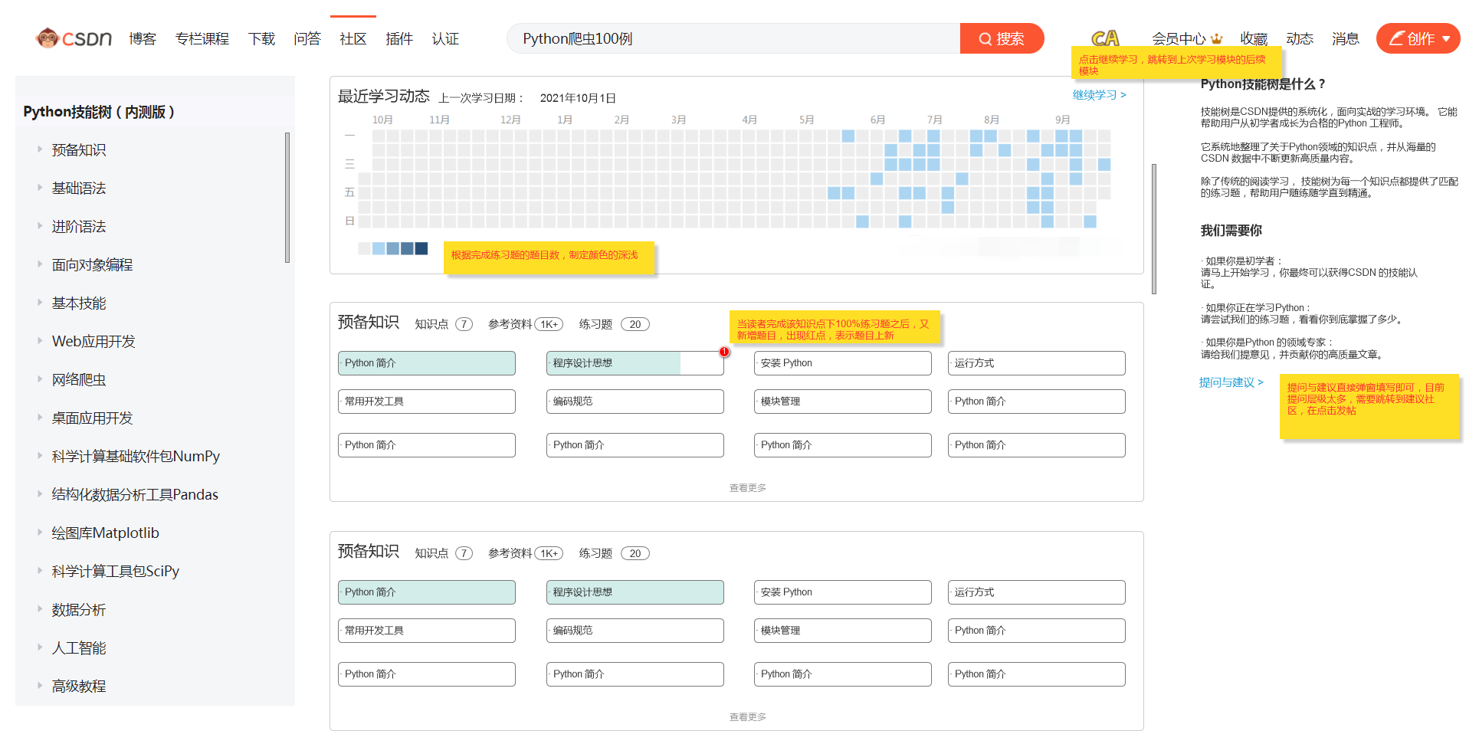Image resolution: width=1479 pixels, height=731 pixels.
Task: Focus the Python爬虫100例 search field
Action: pos(733,38)
